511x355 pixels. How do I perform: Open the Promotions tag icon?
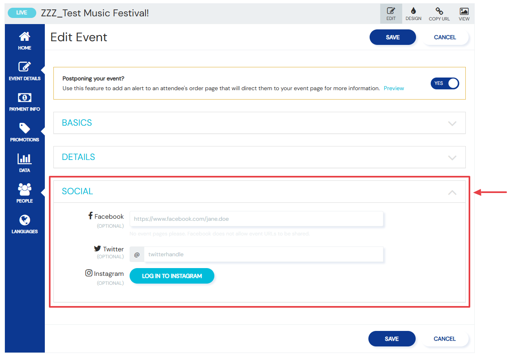click(x=24, y=128)
